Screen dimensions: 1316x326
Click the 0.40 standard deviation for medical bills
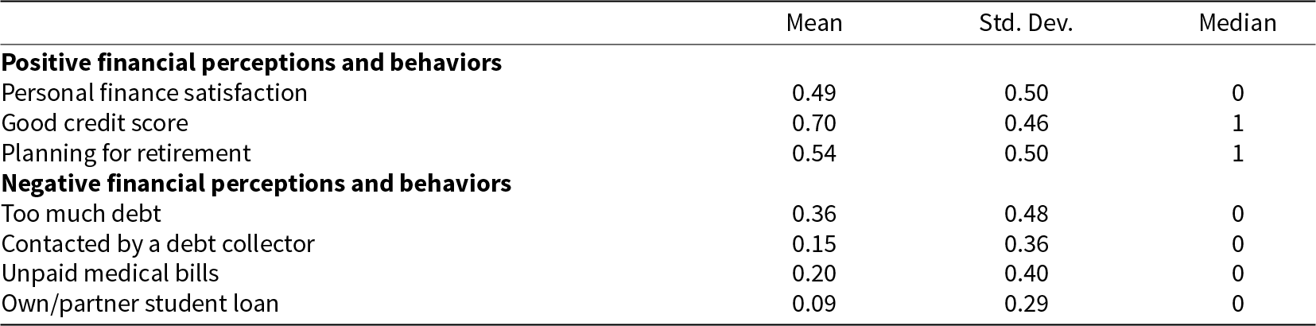click(1026, 274)
